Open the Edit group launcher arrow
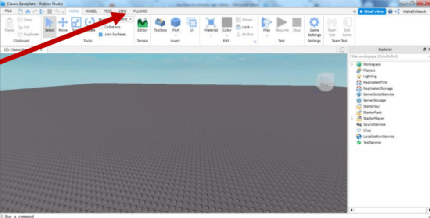The height and width of the screenshot is (218, 430). [255, 42]
